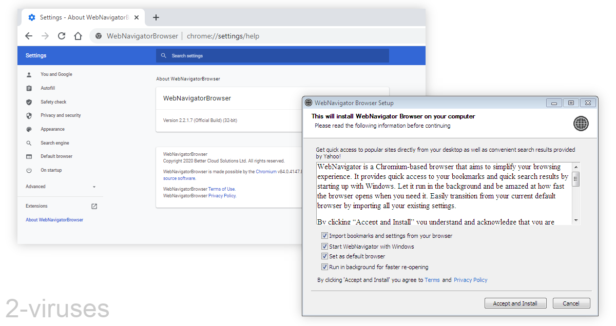This screenshot has width=616, height=326.
Task: Open Appearance settings
Action: pos(53,129)
